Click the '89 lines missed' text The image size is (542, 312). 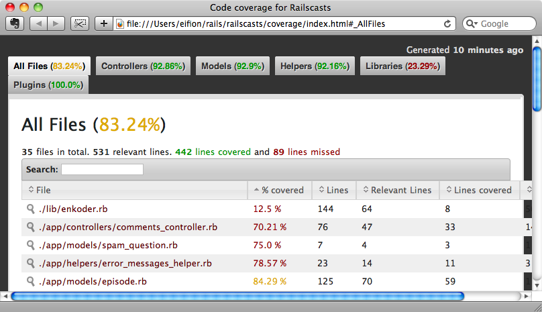coord(307,152)
